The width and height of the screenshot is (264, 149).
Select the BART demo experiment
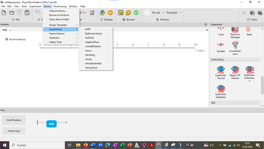pos(88,29)
